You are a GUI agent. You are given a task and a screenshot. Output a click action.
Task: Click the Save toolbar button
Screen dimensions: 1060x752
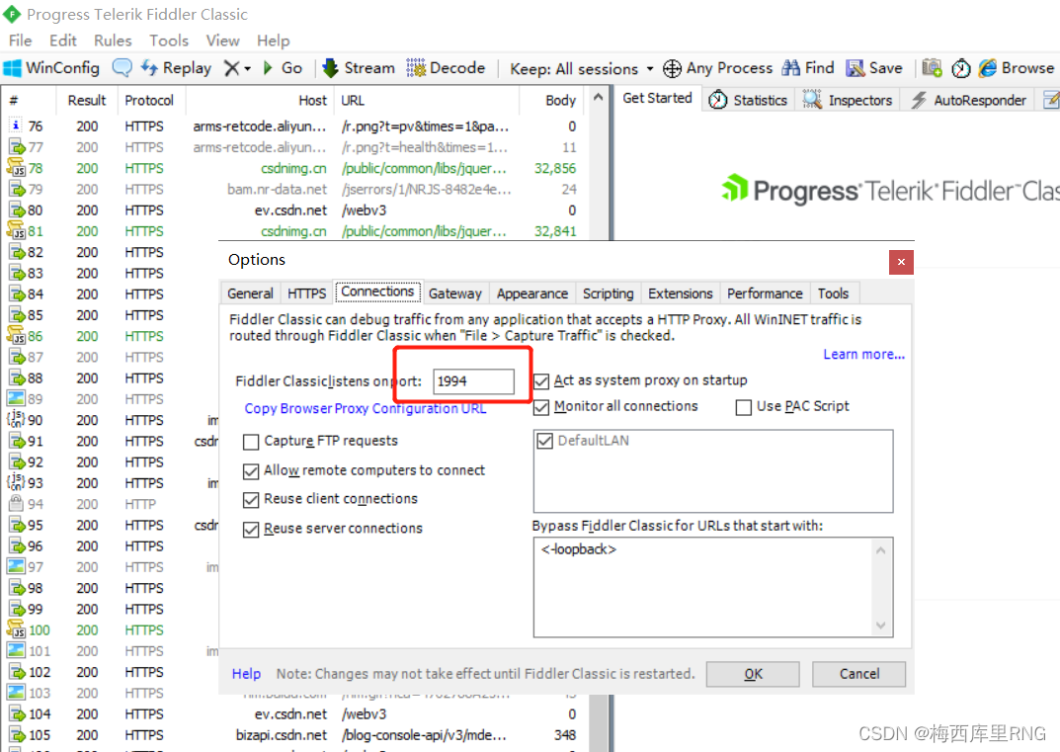point(874,68)
